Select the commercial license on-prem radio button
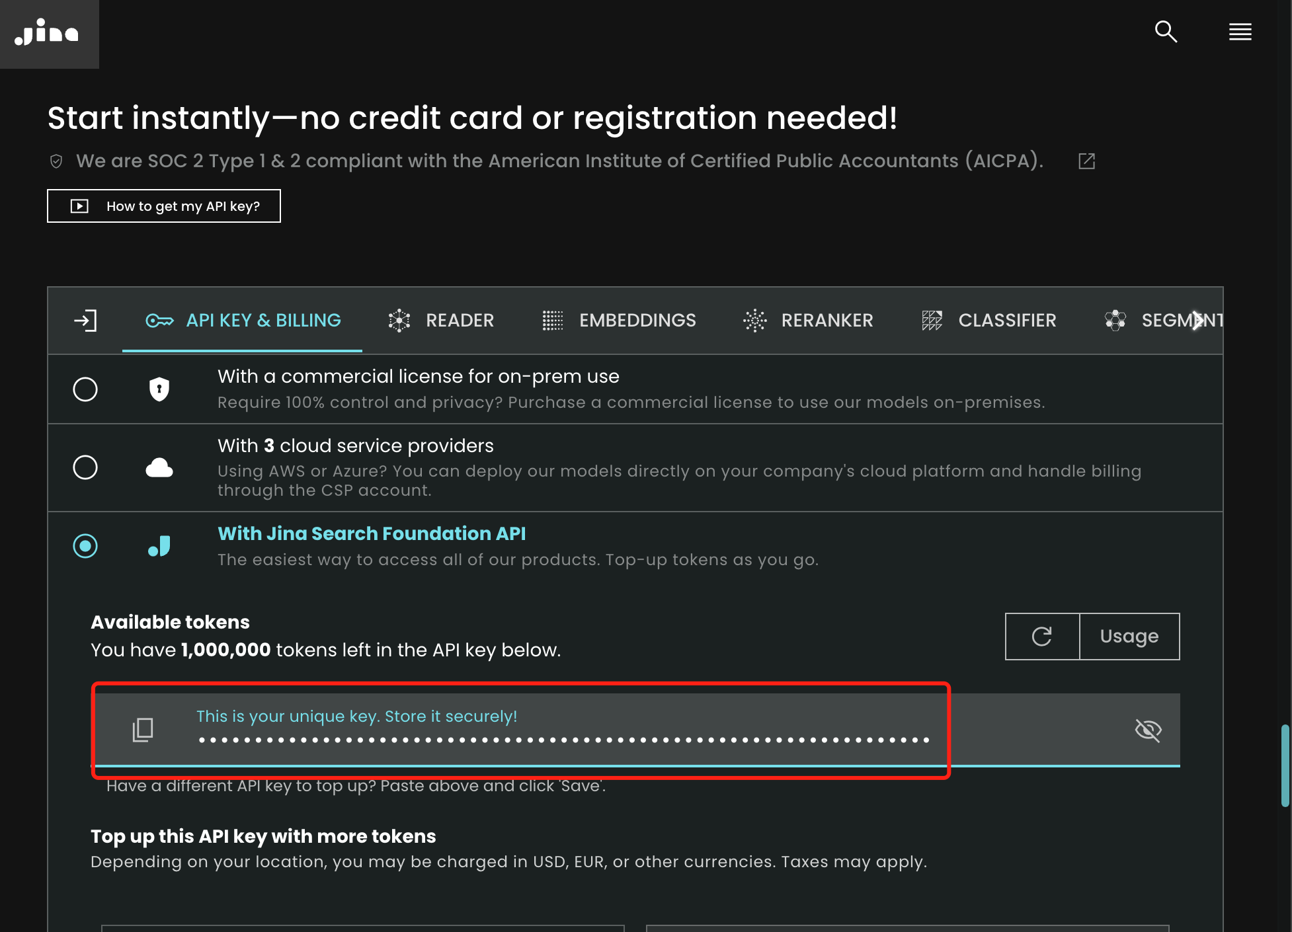This screenshot has height=932, width=1292. pos(85,389)
